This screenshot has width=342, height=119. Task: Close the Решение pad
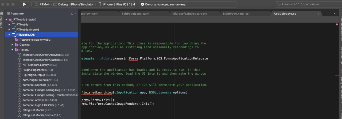(x=76, y=14)
